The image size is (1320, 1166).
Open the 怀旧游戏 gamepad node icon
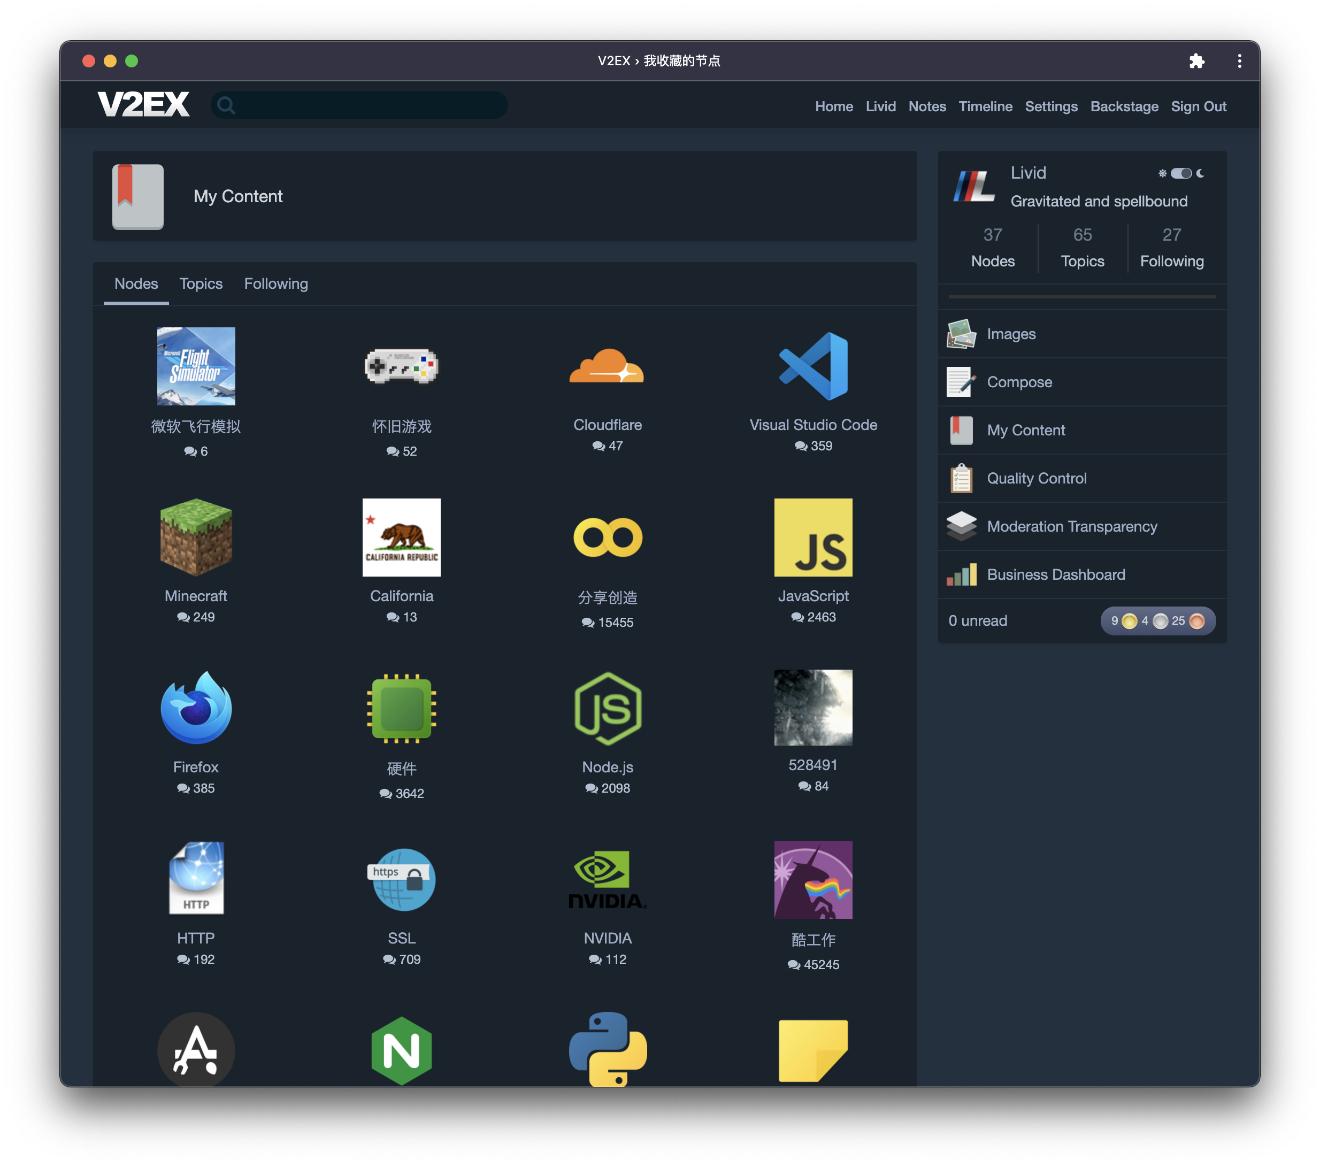click(x=401, y=366)
